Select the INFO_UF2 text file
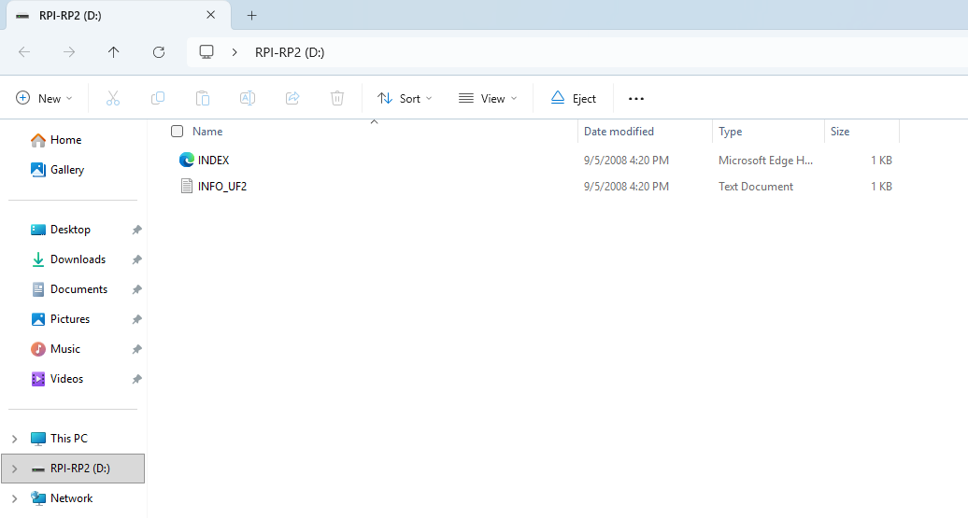 pos(222,187)
